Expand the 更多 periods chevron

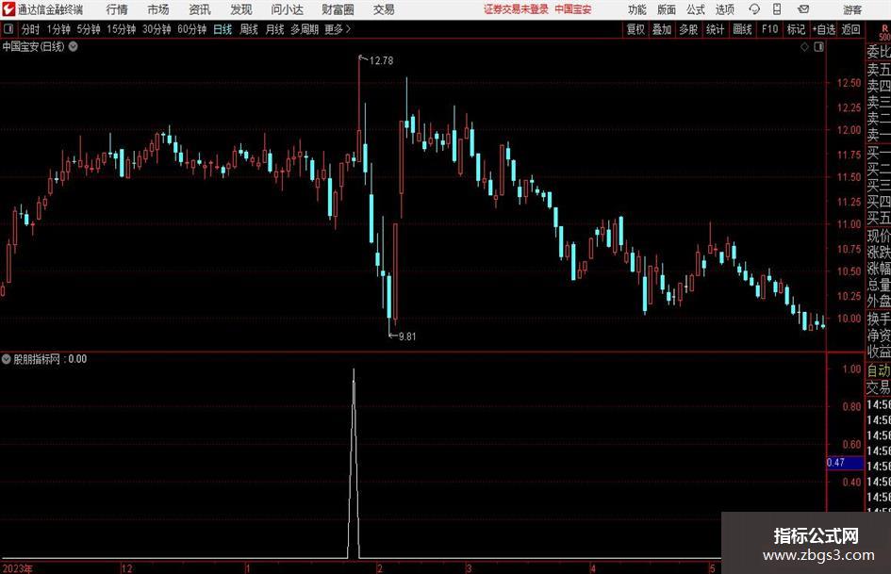pyautogui.click(x=348, y=29)
